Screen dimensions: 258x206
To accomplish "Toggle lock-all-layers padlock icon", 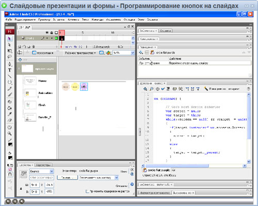I will pos(52,33).
